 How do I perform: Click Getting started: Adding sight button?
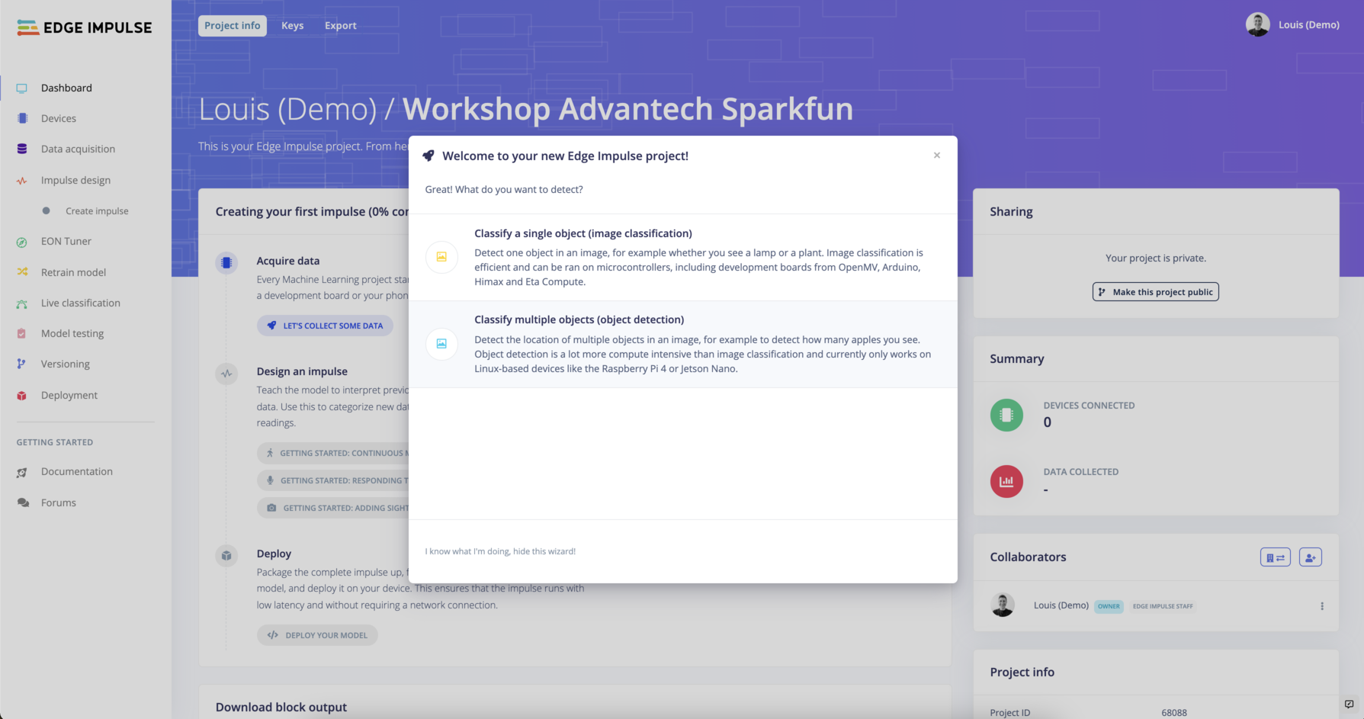[x=333, y=508]
